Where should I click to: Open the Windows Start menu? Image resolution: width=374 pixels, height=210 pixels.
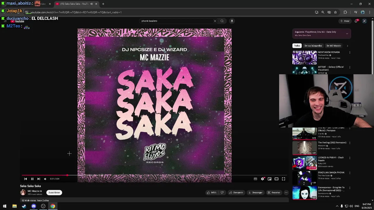pos(5,206)
